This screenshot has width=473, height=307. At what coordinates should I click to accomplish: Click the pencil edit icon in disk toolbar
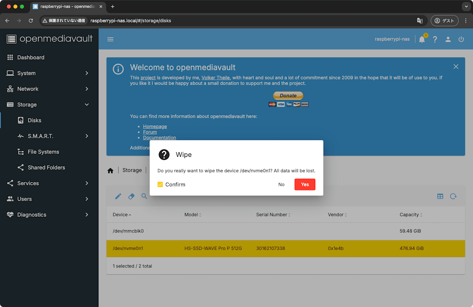tap(118, 196)
